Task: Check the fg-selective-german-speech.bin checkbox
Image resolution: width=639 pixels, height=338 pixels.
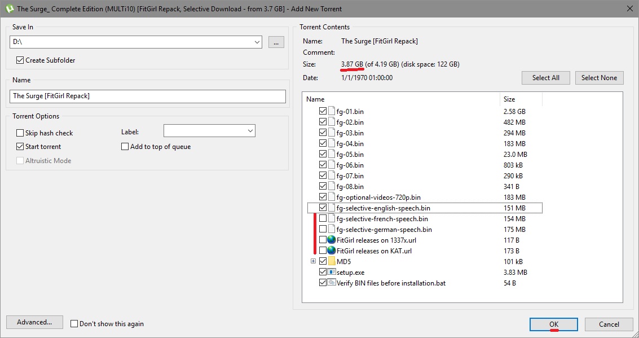Action: click(323, 229)
